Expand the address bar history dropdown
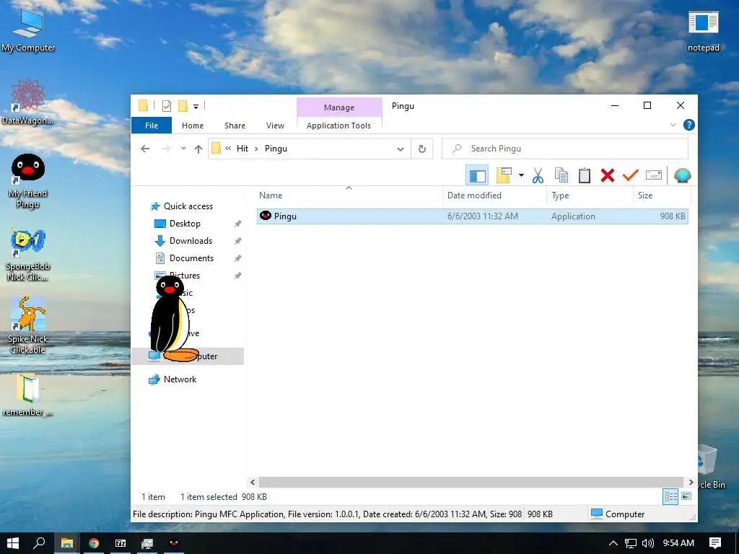The height and width of the screenshot is (554, 739). 400,149
